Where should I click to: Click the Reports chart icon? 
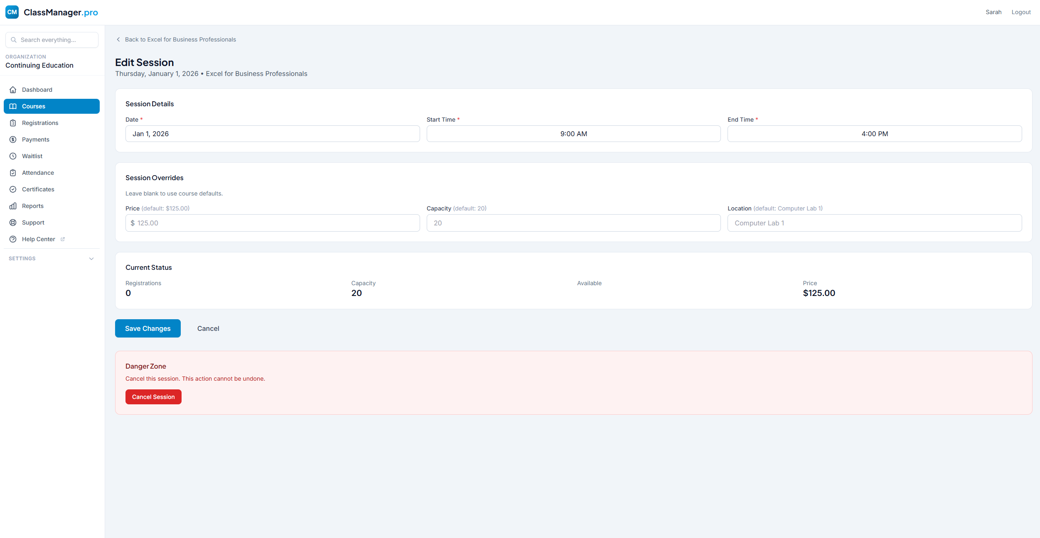pos(13,205)
